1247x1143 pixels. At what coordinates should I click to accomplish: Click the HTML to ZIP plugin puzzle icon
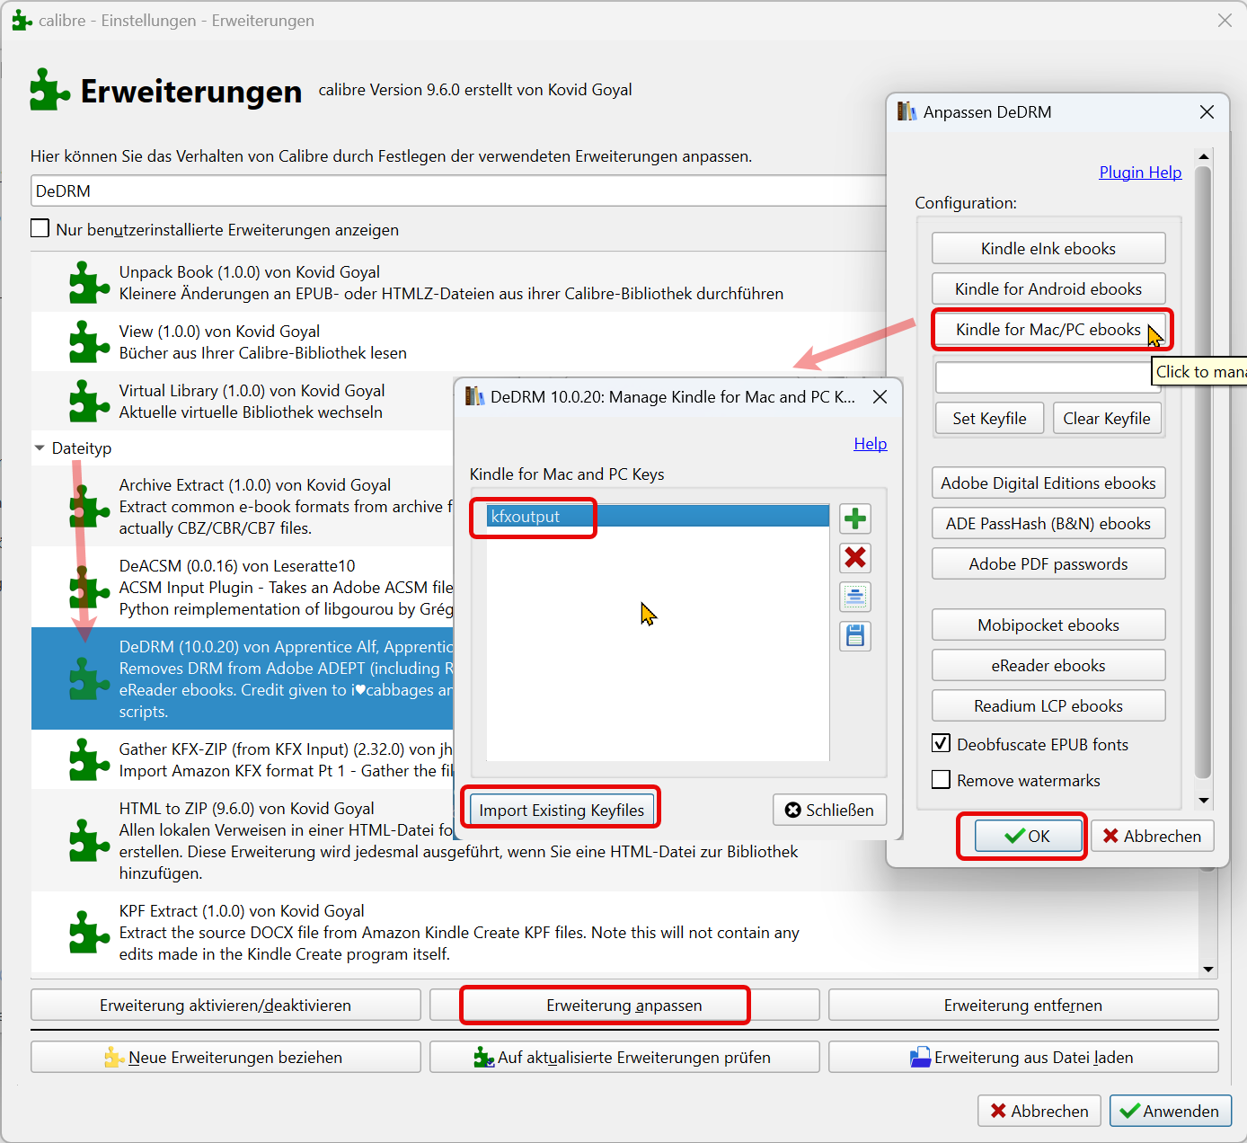pos(89,841)
